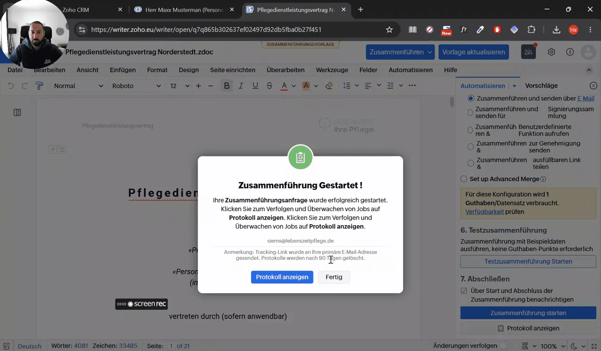The width and height of the screenshot is (601, 351).
Task: Select merge and send for Signierungssammlung
Action: coord(470,113)
